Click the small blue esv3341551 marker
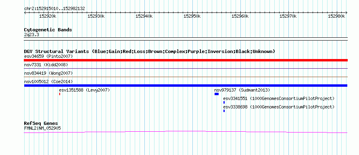The image size is (359, 155). 224,102
